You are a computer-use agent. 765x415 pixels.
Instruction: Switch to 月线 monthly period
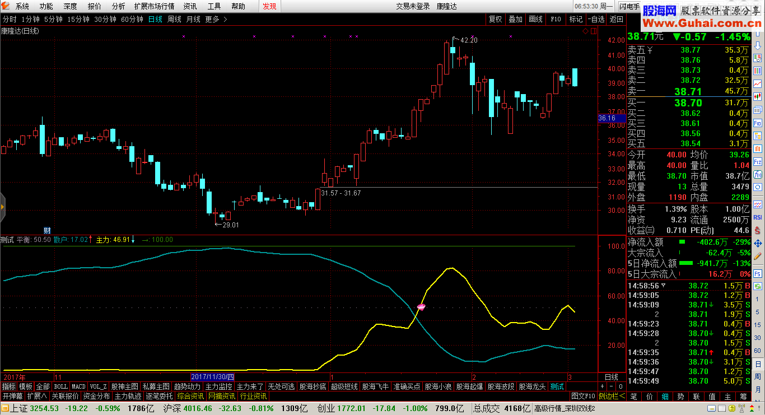pos(193,19)
